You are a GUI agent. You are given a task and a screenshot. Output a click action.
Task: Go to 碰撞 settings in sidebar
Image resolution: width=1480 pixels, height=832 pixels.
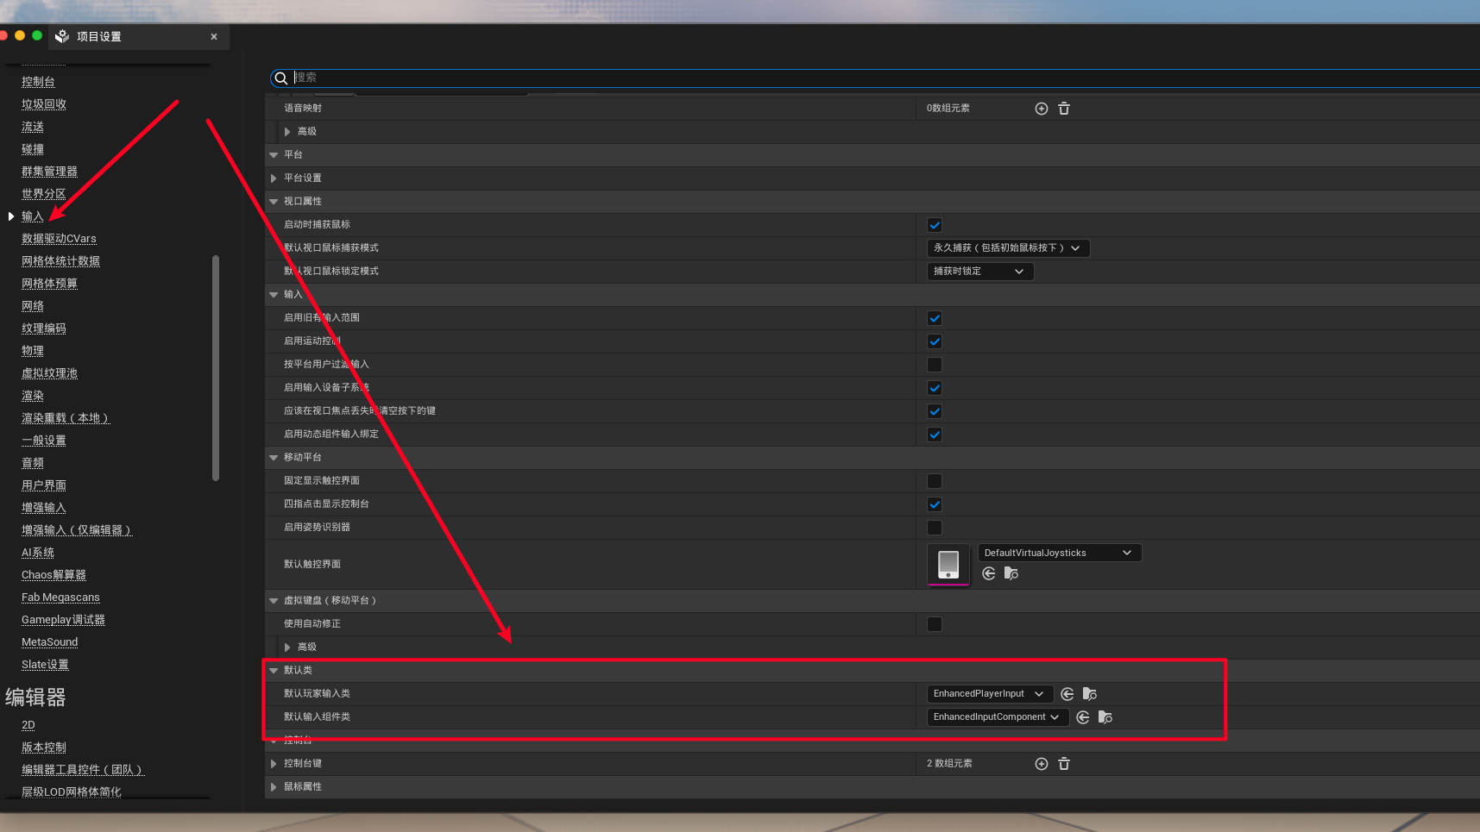33,149
